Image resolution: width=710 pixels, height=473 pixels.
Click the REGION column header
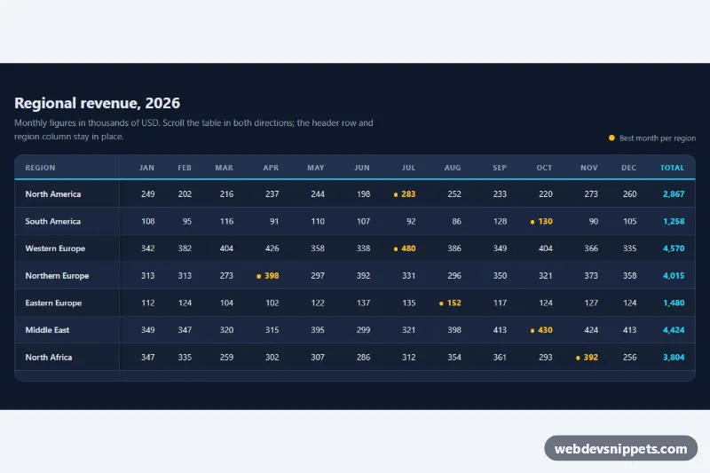click(x=40, y=168)
